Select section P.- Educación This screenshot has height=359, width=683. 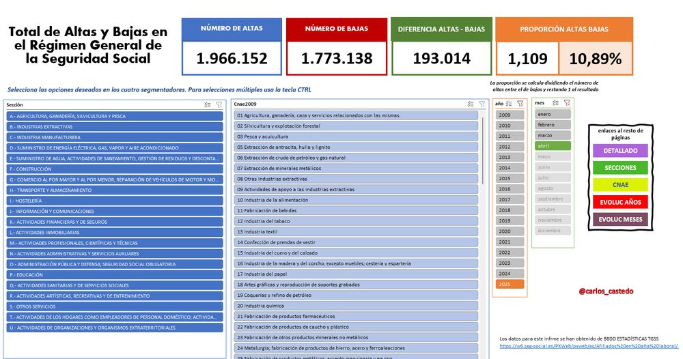point(115,274)
